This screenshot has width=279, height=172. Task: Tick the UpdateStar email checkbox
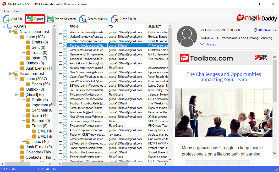(61, 36)
